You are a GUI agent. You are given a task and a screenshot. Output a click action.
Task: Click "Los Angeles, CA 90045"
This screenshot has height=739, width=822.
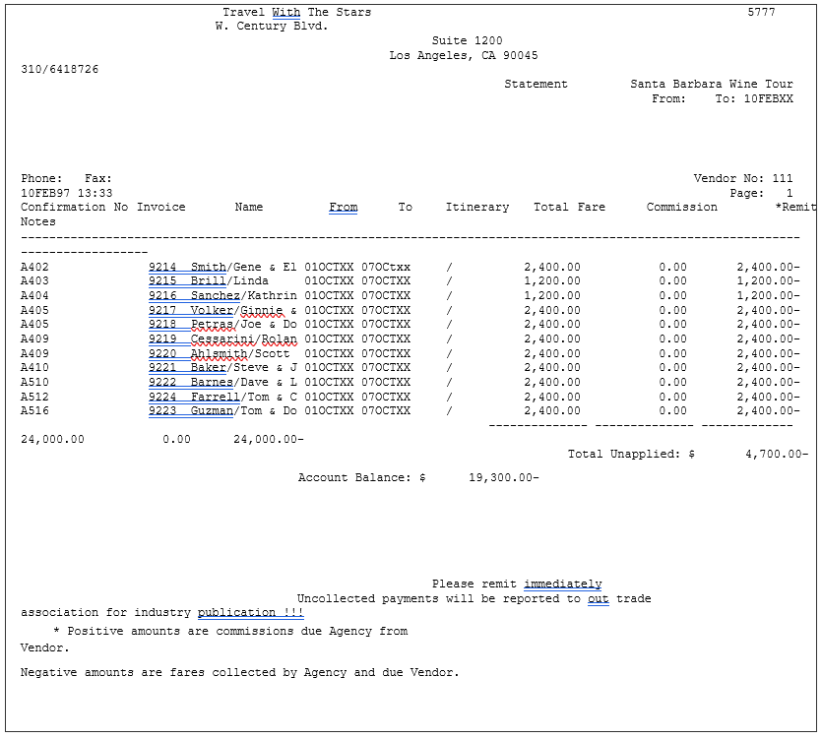tap(464, 55)
